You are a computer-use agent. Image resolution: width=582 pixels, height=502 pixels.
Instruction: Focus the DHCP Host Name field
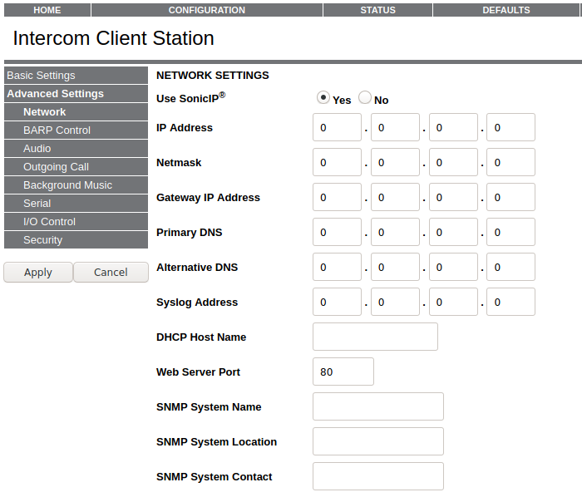pos(375,337)
